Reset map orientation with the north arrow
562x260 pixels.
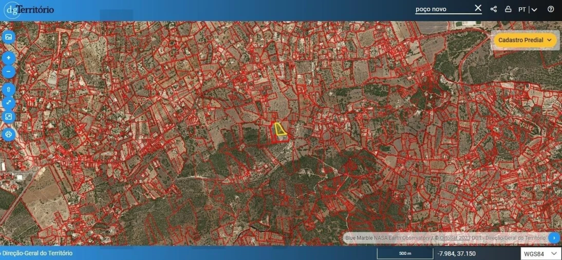[x=8, y=89]
